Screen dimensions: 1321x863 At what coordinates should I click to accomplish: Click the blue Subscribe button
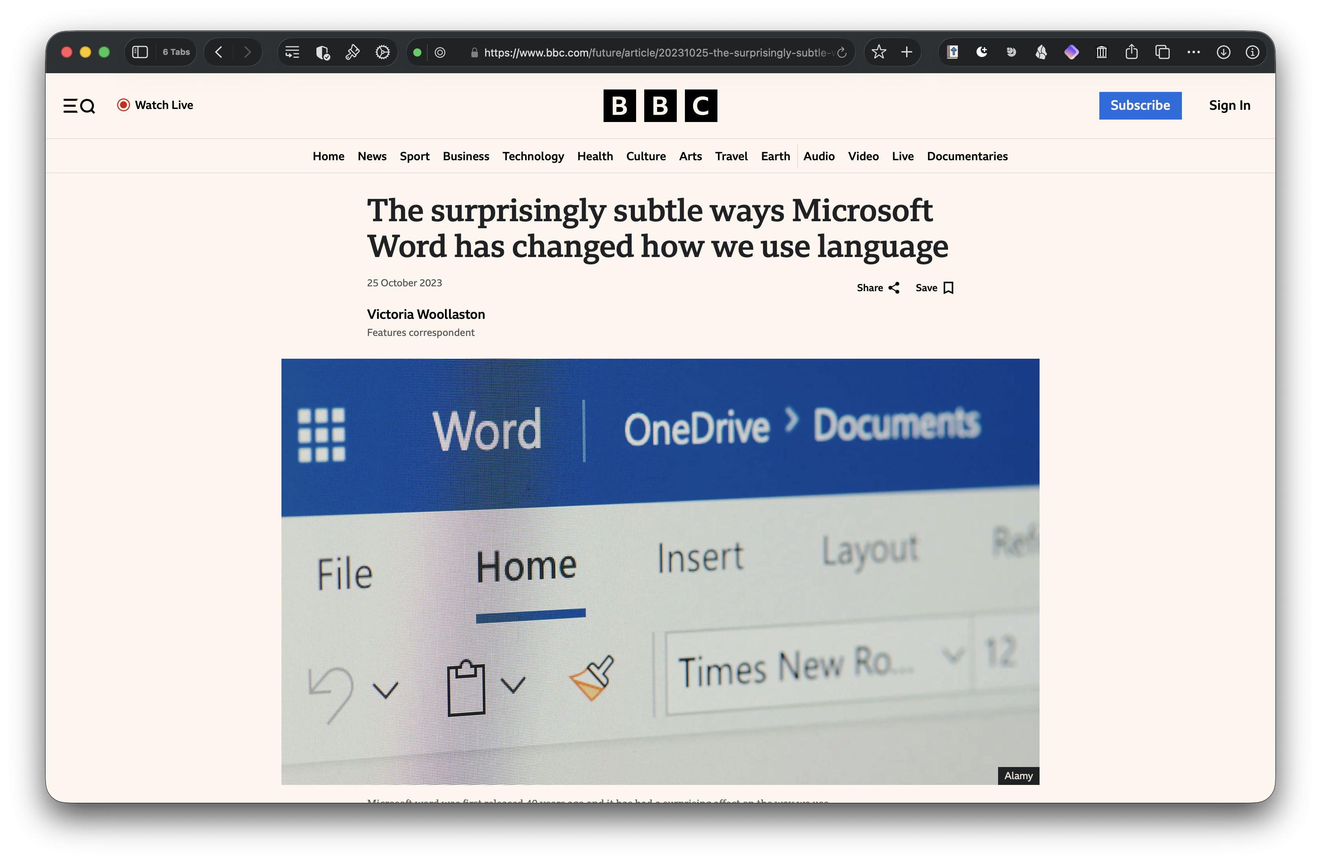1140,105
